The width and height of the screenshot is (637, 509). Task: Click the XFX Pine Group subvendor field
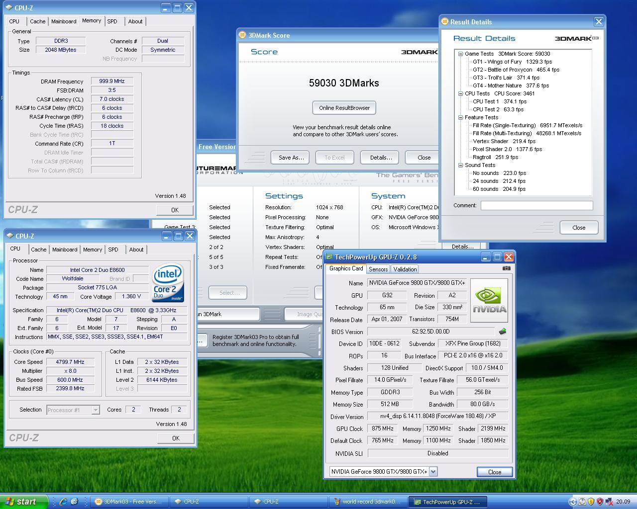click(x=473, y=343)
